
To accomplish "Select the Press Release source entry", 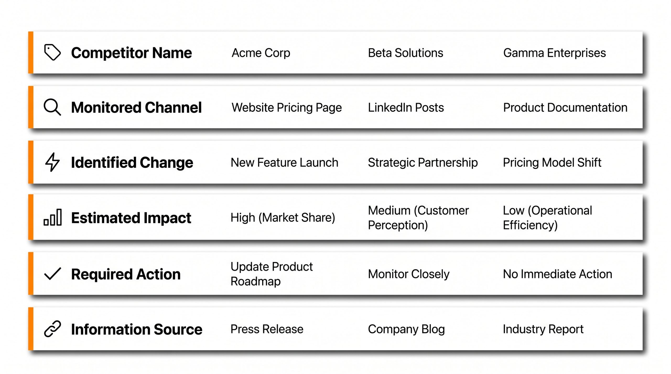I will (267, 329).
